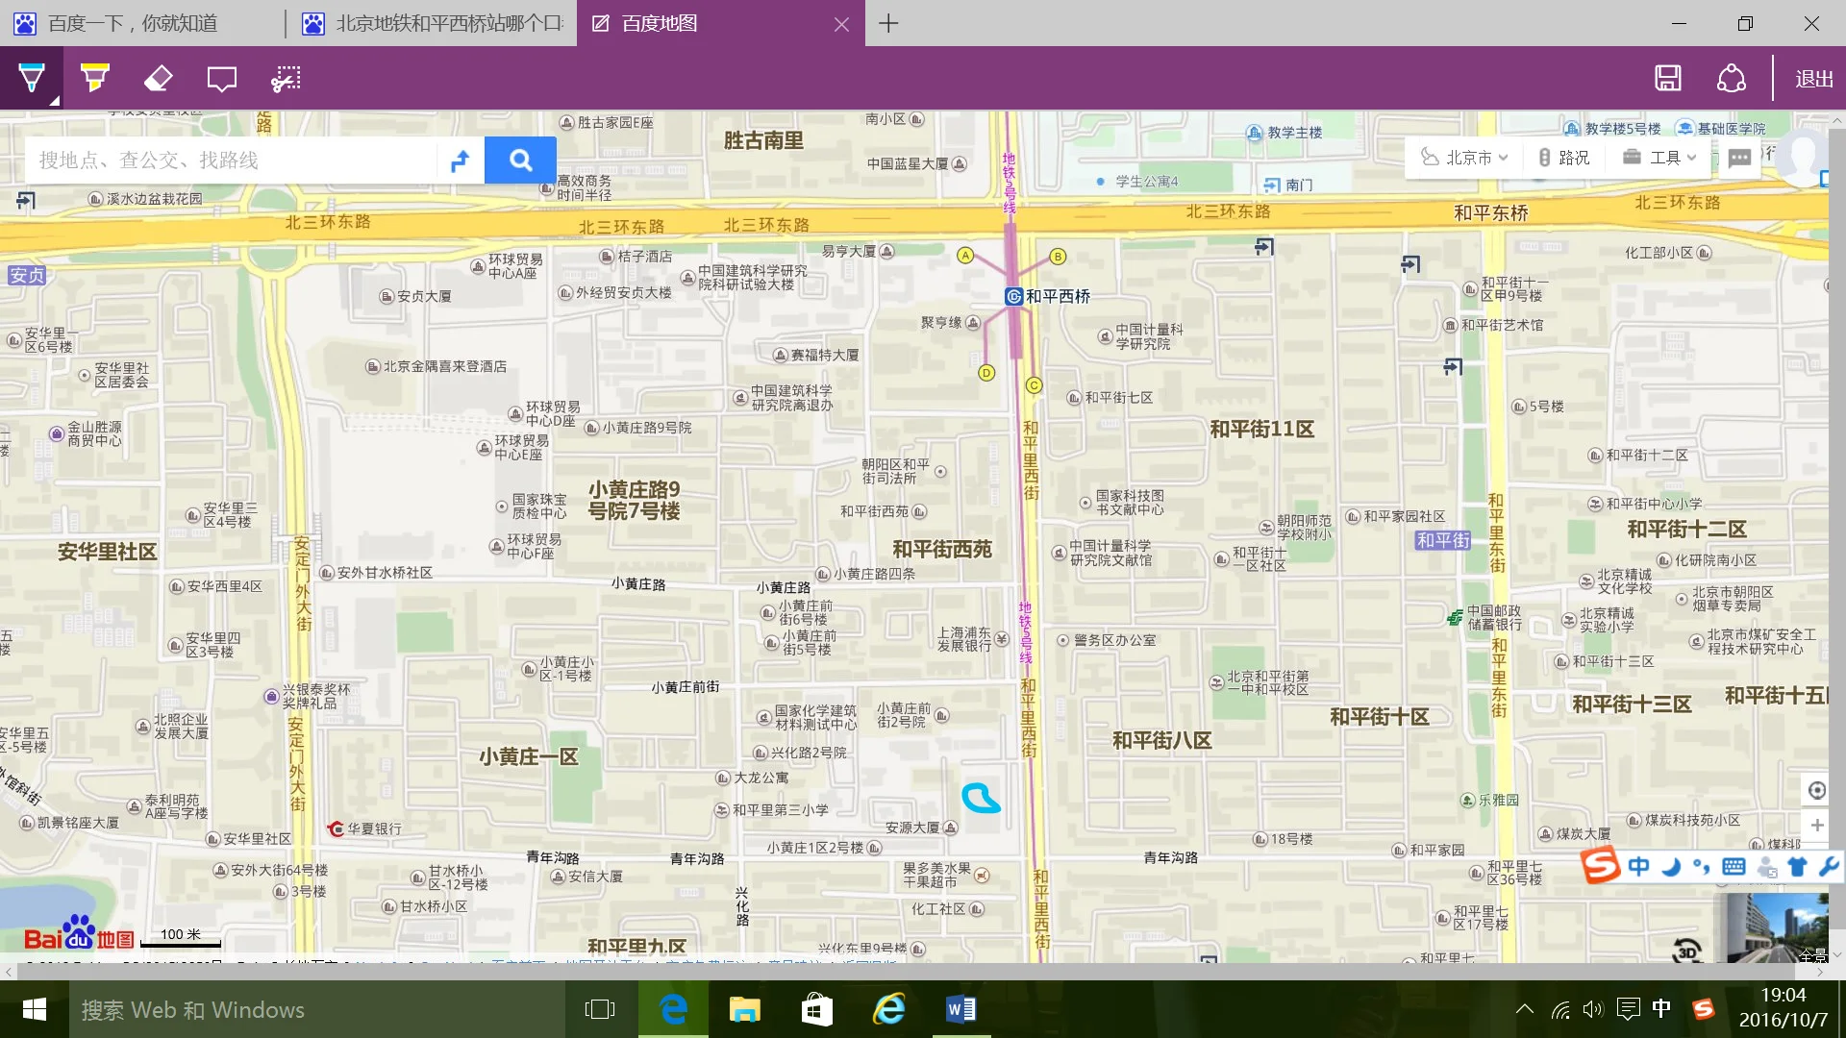Add a typed note using the comment icon

click(x=221, y=78)
